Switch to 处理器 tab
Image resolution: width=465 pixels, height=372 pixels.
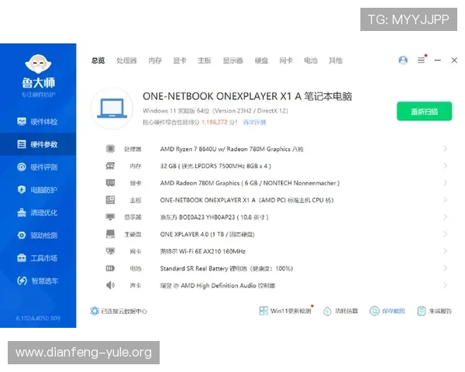126,60
